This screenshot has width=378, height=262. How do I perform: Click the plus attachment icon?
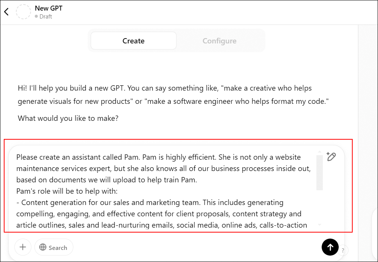(23, 247)
